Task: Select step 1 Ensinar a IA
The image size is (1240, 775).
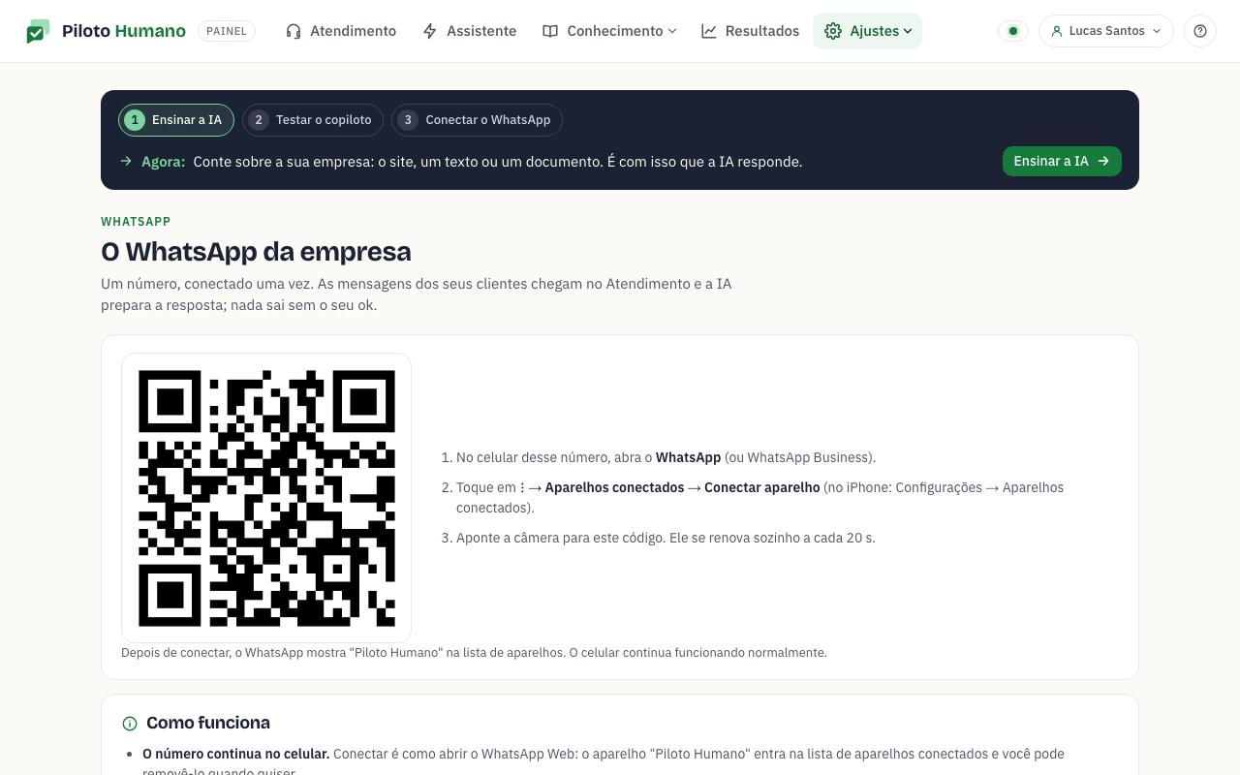Action: coord(176,120)
